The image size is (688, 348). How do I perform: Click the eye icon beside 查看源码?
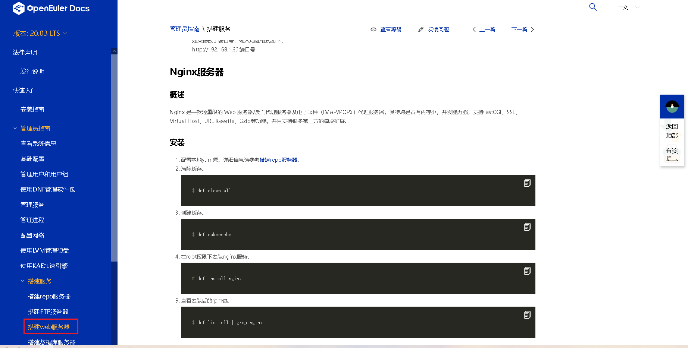pyautogui.click(x=373, y=29)
